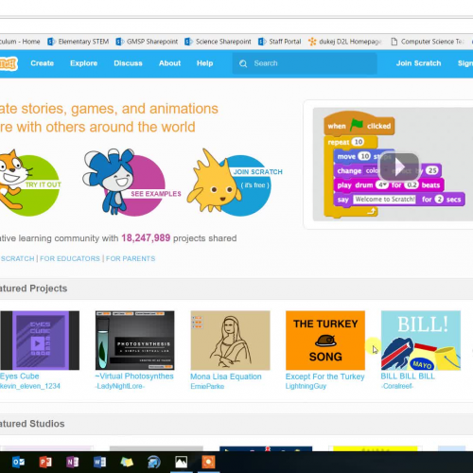Image resolution: width=473 pixels, height=473 pixels.
Task: Click BILL BILL BILL title link
Action: (x=408, y=377)
